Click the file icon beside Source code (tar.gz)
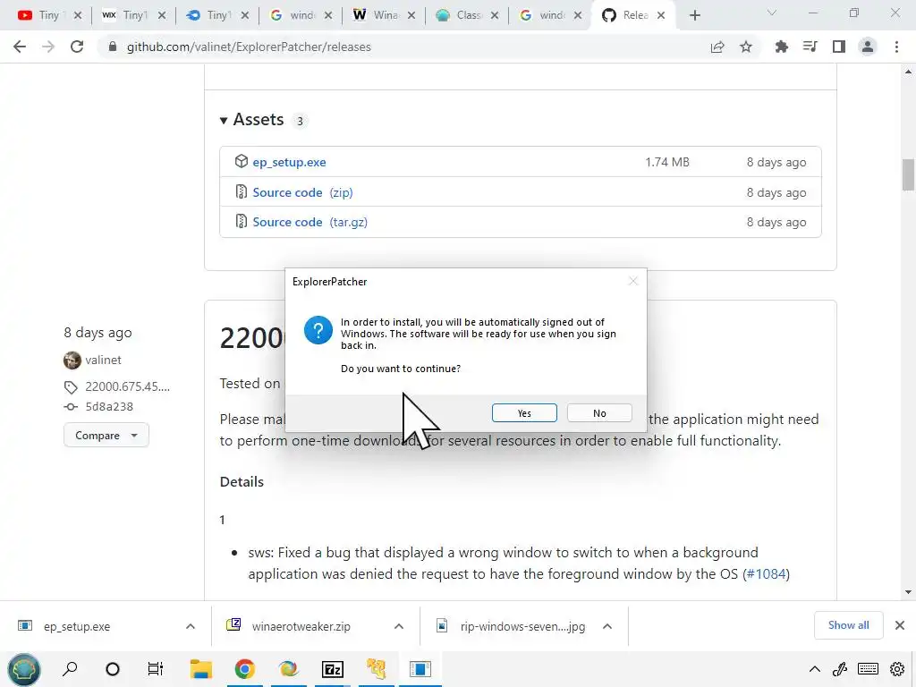The height and width of the screenshot is (687, 916). point(241,222)
